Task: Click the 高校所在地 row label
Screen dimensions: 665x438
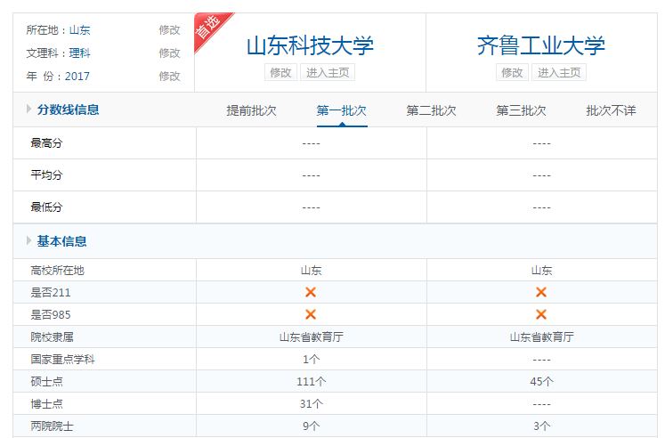Action: point(58,271)
